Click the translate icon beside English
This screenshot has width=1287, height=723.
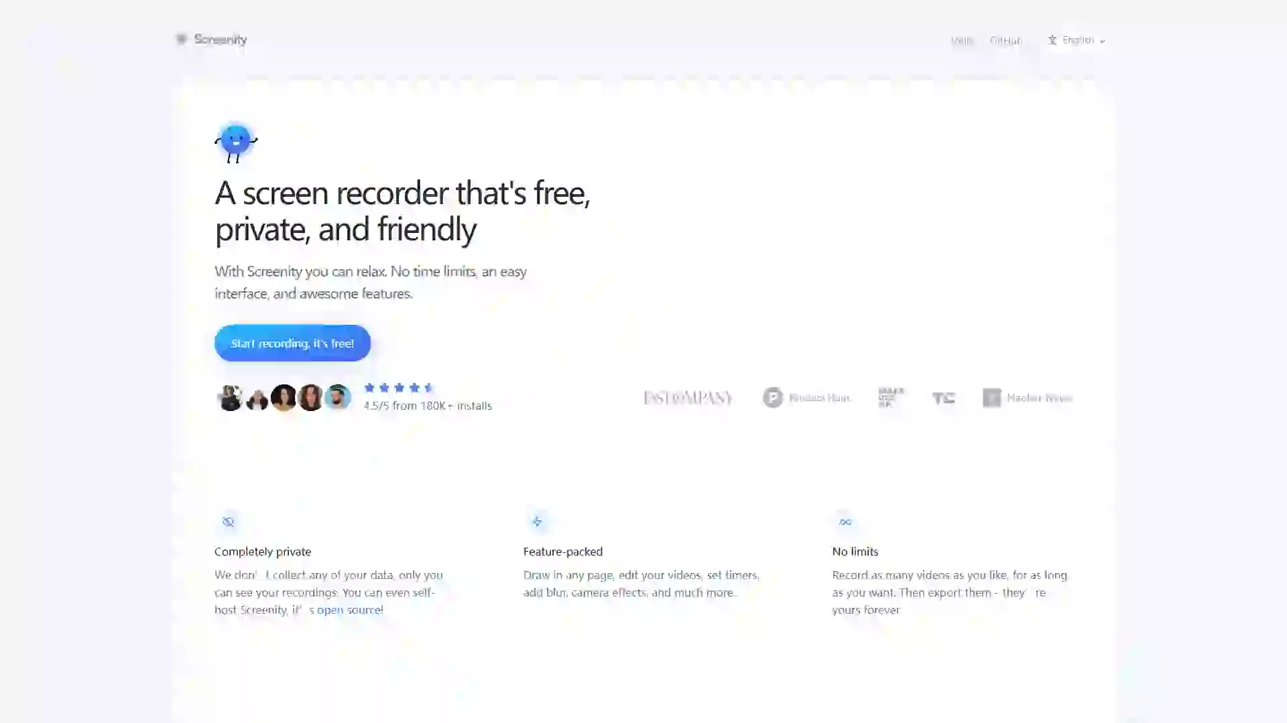pos(1052,40)
